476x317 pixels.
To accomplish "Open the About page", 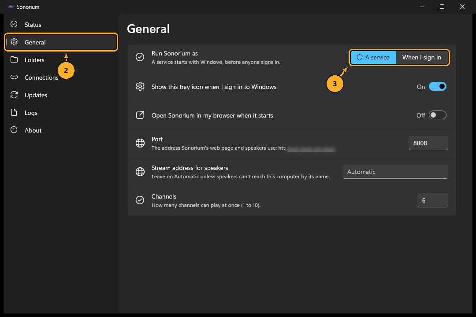I will (61, 130).
